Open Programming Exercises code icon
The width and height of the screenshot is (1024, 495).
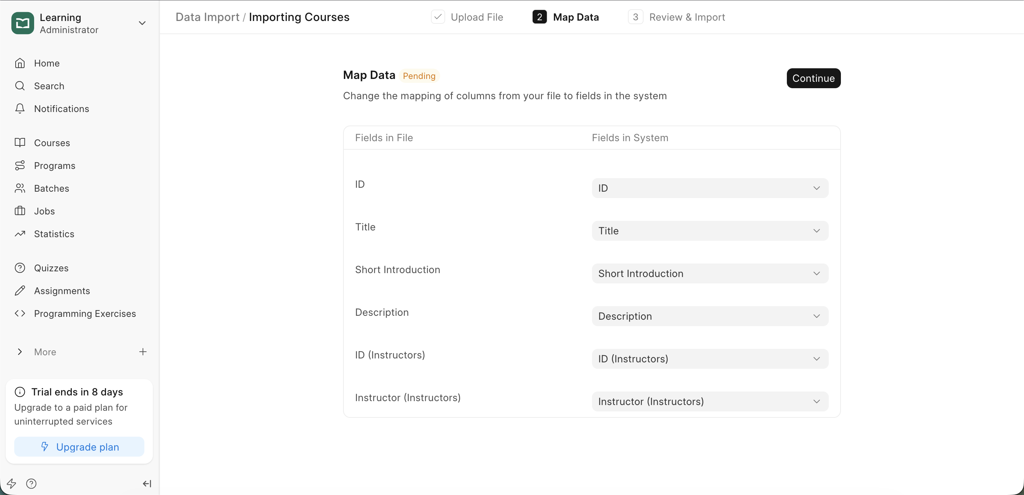click(x=20, y=313)
